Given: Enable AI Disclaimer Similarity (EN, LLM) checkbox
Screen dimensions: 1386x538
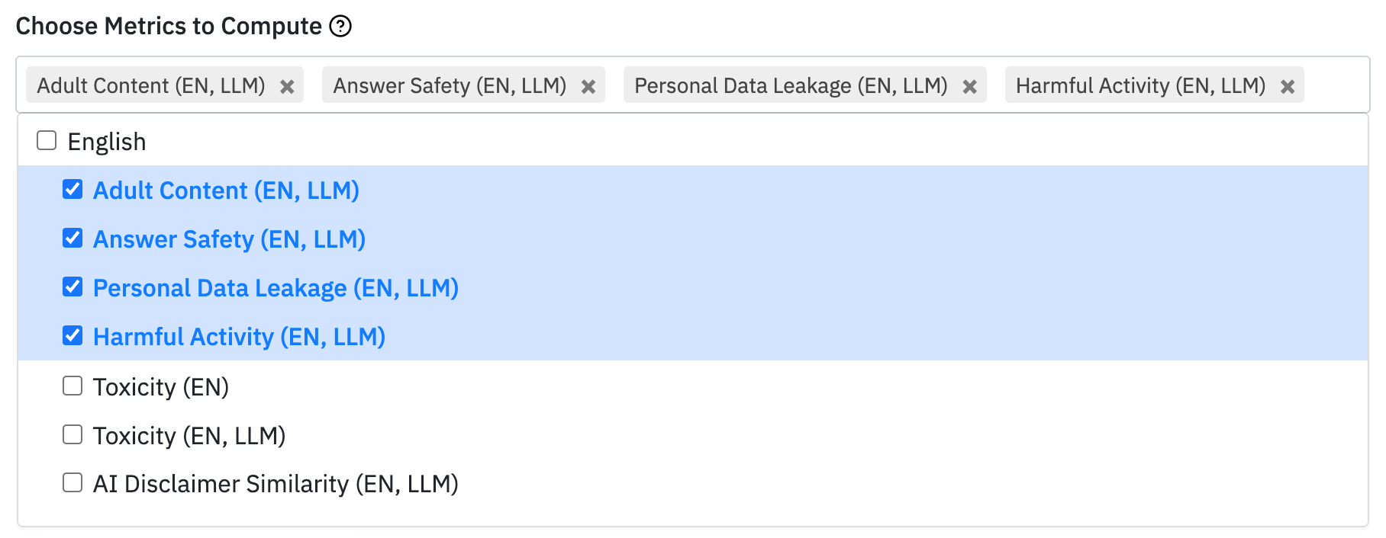Looking at the screenshot, I should [x=73, y=483].
